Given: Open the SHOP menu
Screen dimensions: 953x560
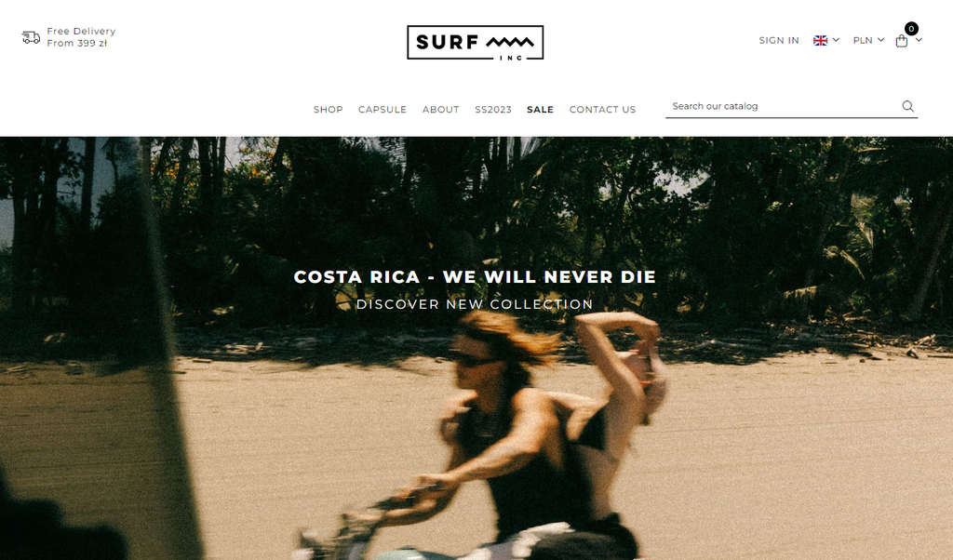Looking at the screenshot, I should coord(329,110).
